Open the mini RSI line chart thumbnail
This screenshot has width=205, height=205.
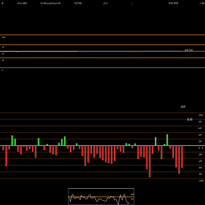tap(101, 196)
